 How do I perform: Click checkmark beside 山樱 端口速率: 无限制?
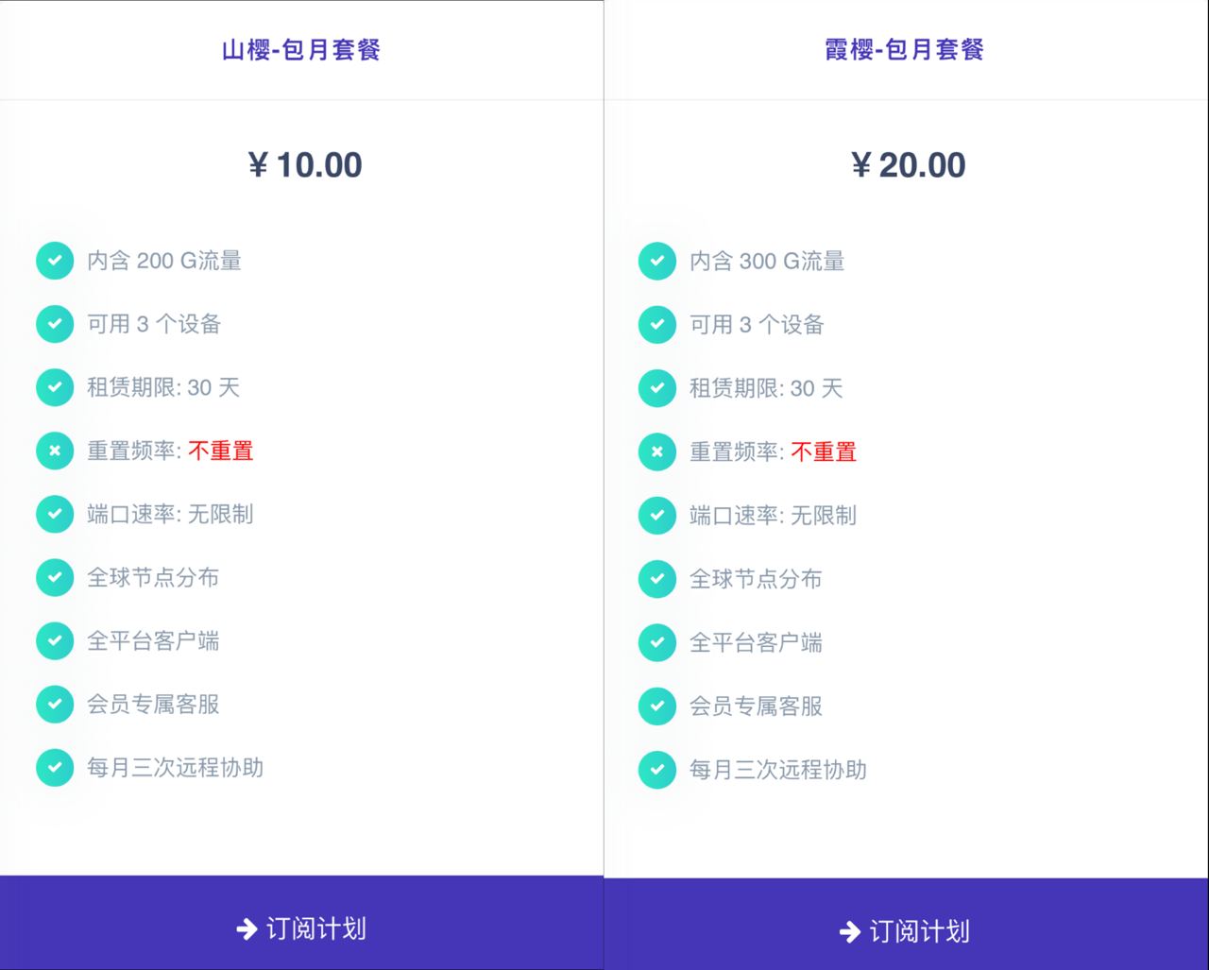55,514
